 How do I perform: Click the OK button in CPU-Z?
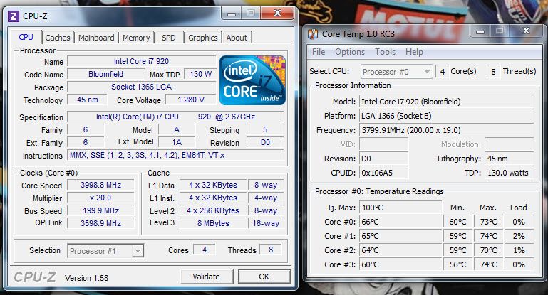(x=264, y=277)
